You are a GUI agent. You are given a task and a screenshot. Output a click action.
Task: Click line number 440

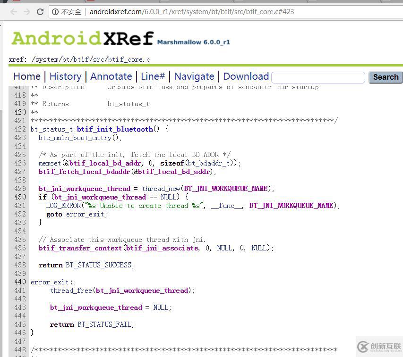tap(20, 282)
